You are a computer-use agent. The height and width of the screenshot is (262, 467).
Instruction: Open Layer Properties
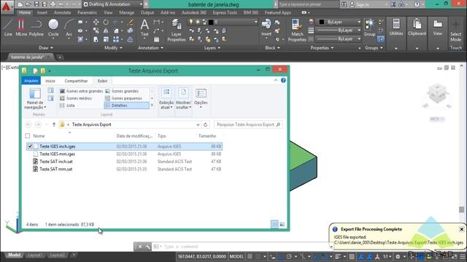[177, 30]
